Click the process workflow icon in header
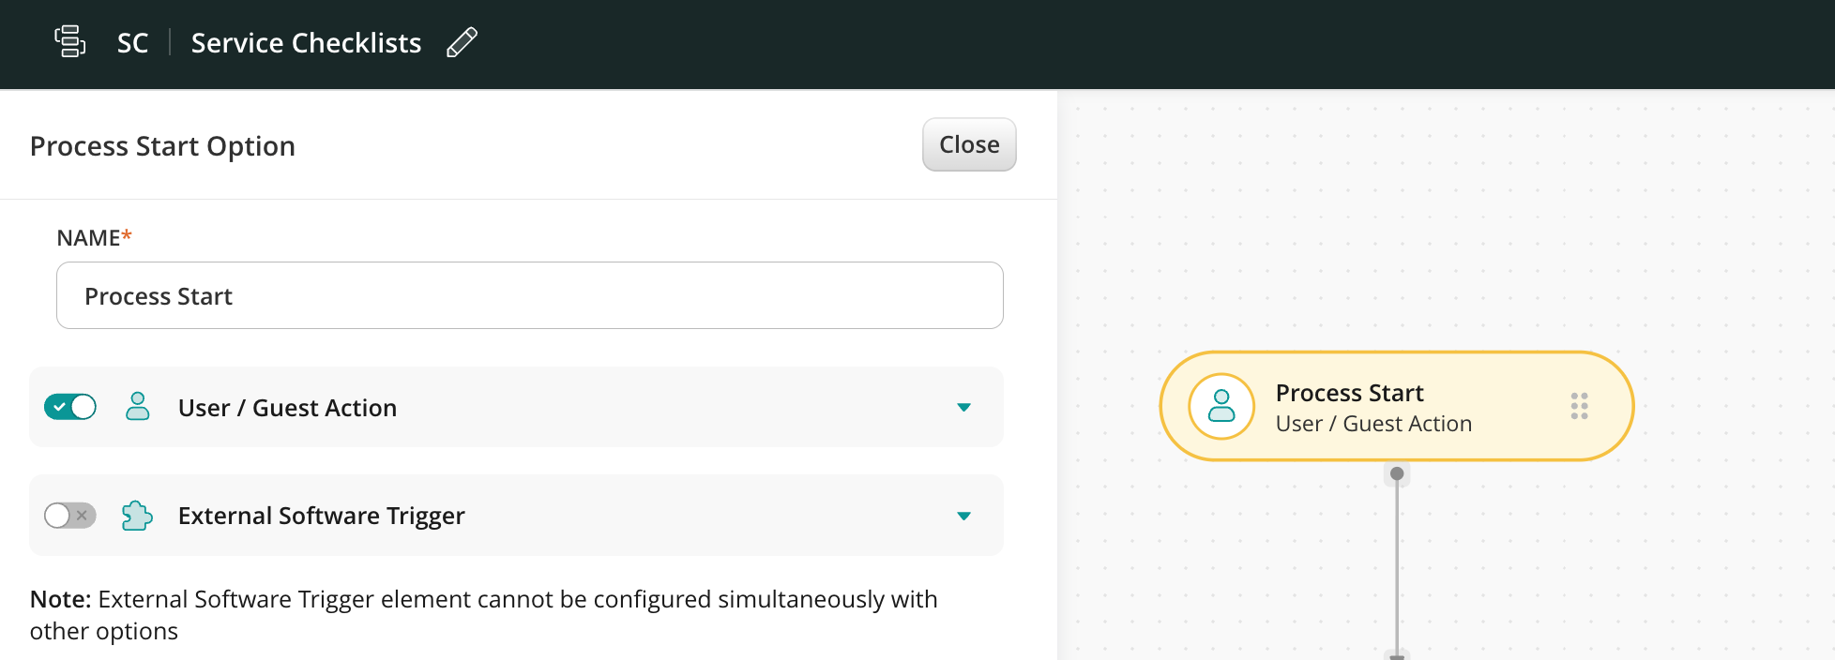 [70, 42]
